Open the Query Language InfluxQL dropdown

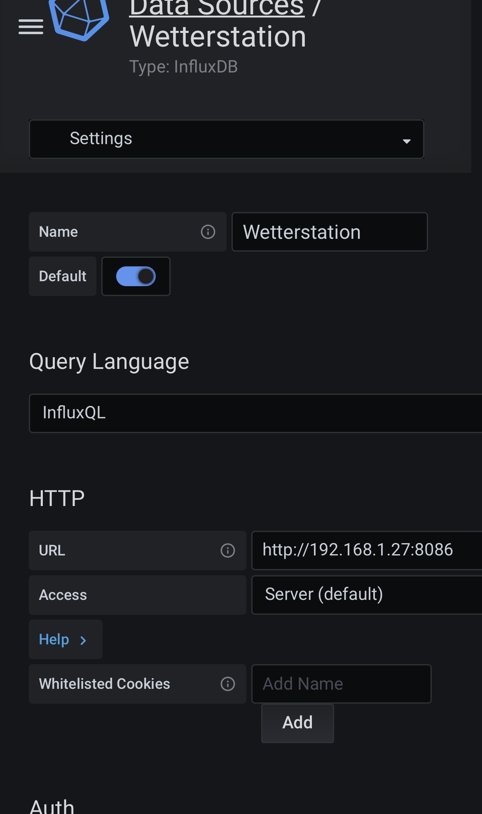click(255, 413)
